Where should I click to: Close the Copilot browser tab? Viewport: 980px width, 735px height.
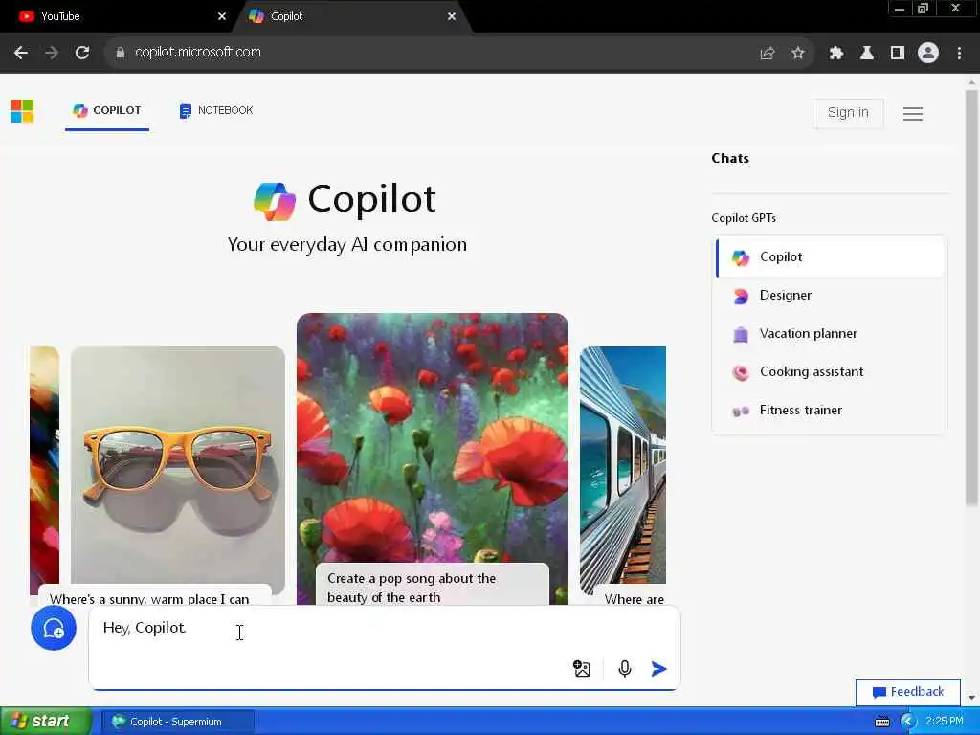click(452, 17)
